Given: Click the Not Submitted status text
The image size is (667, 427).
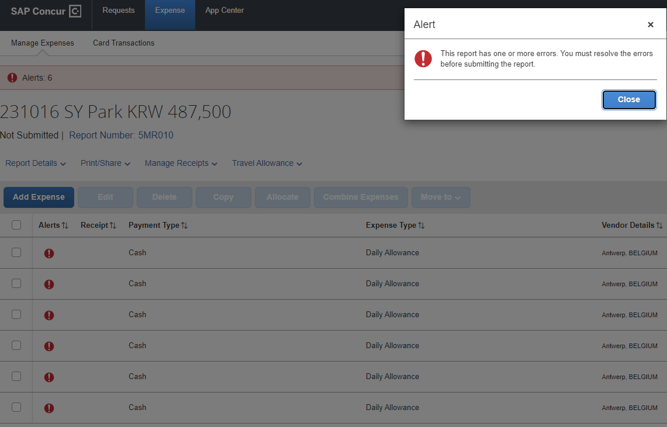Looking at the screenshot, I should click(x=29, y=135).
